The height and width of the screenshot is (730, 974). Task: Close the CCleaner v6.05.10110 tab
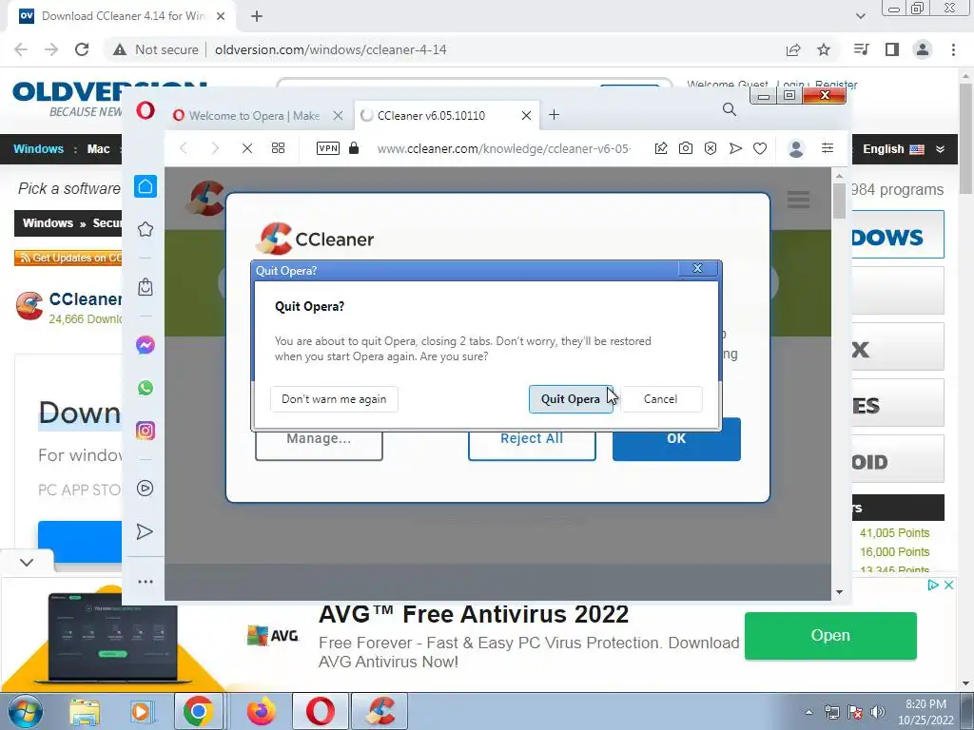coord(526,115)
